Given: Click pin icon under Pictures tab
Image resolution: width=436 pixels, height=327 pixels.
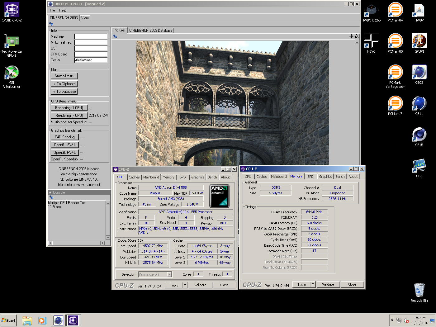Looking at the screenshot, I should click(x=115, y=36).
